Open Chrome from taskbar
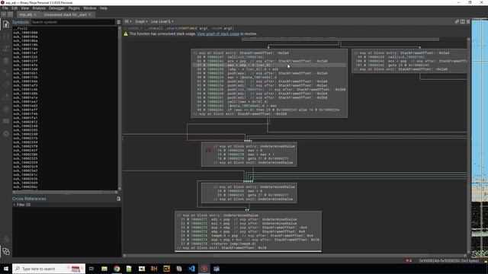 pos(117,269)
